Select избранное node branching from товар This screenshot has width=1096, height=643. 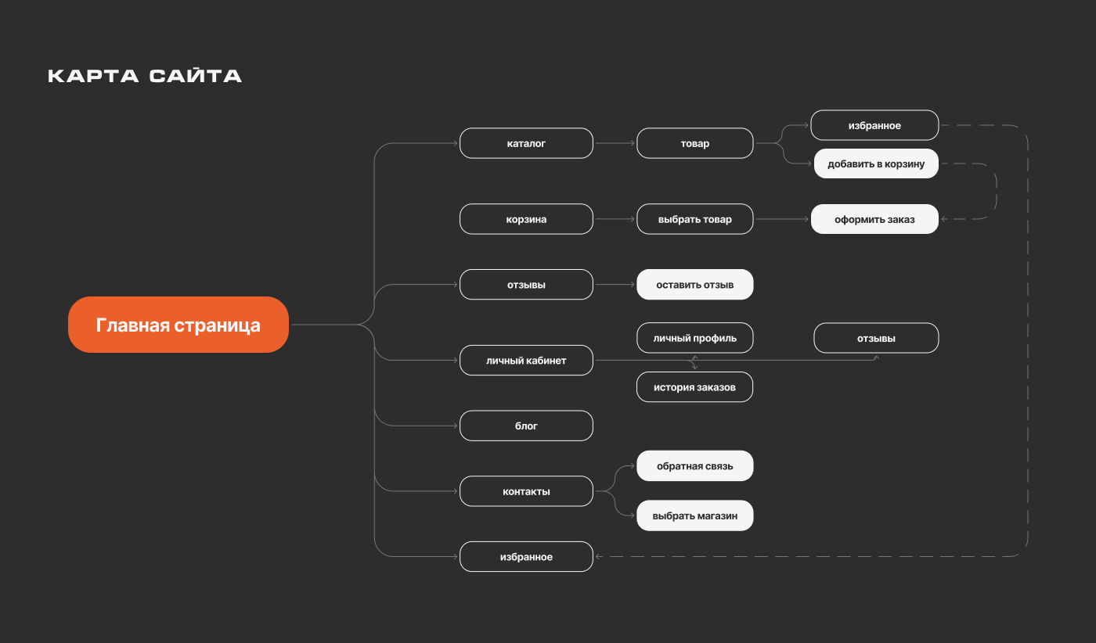874,125
